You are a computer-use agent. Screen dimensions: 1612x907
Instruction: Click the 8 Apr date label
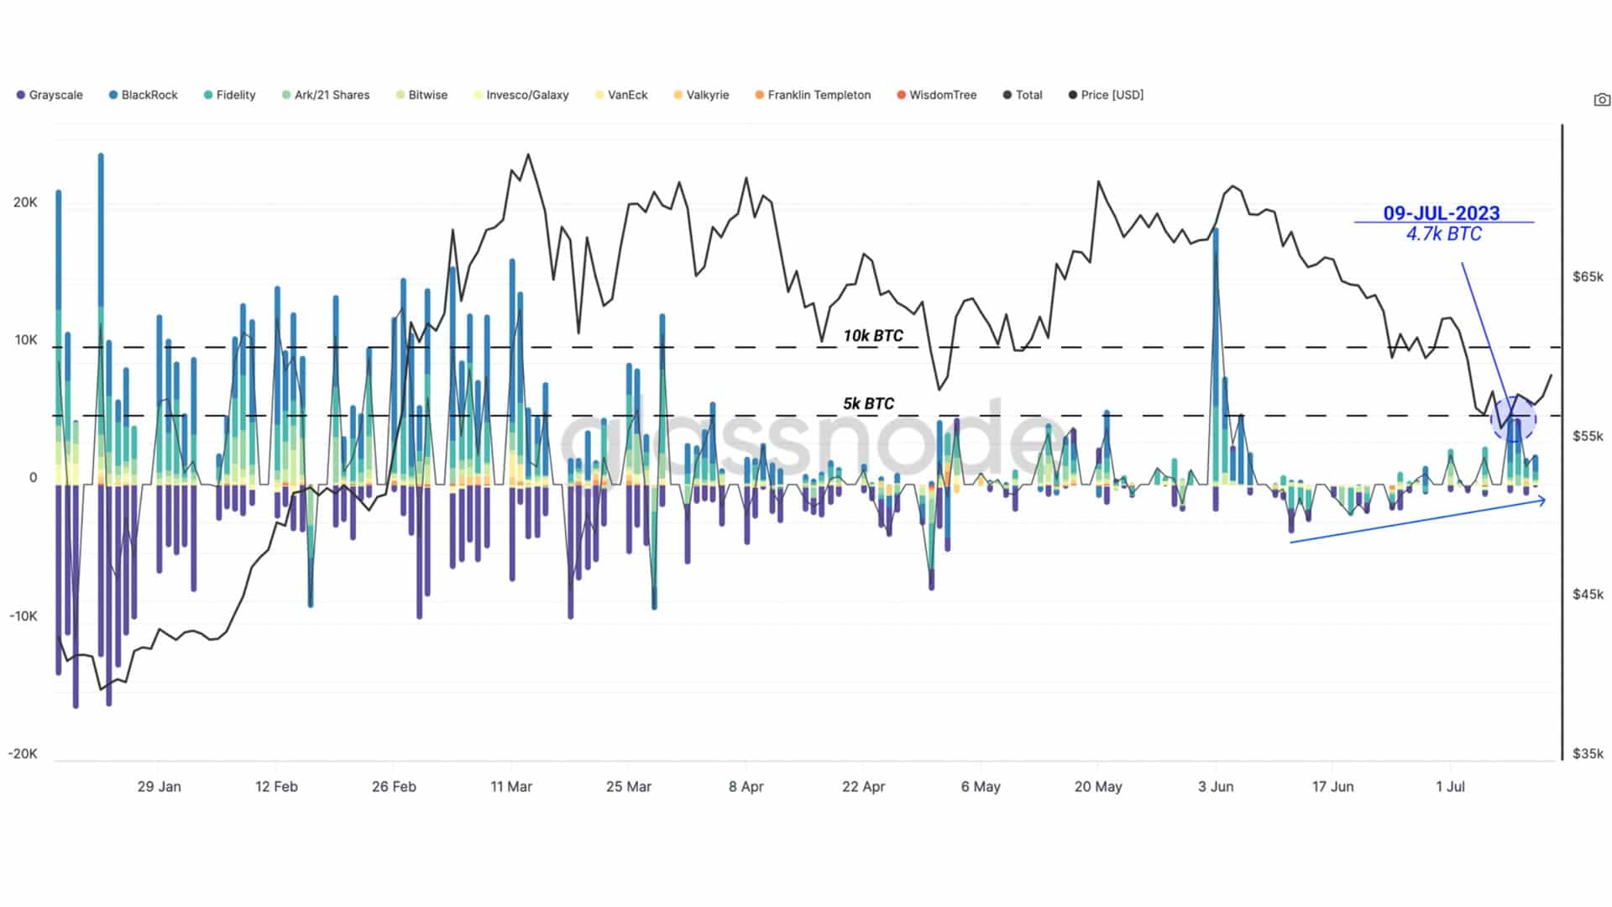(x=746, y=787)
